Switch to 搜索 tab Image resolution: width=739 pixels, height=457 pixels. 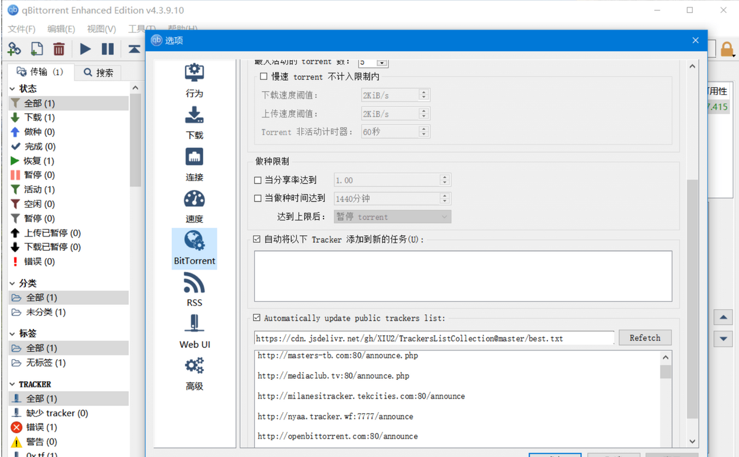99,73
